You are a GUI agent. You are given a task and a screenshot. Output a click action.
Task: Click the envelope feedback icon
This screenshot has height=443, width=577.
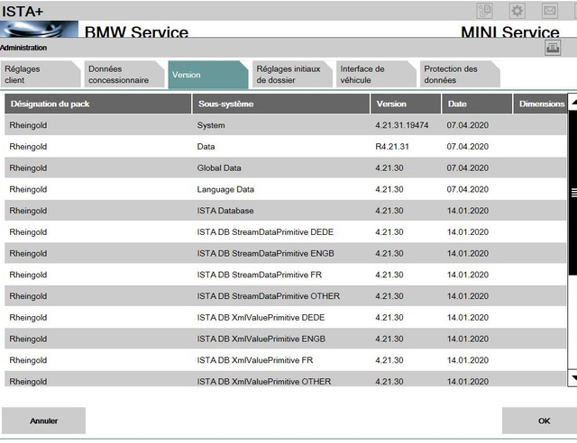coord(550,11)
